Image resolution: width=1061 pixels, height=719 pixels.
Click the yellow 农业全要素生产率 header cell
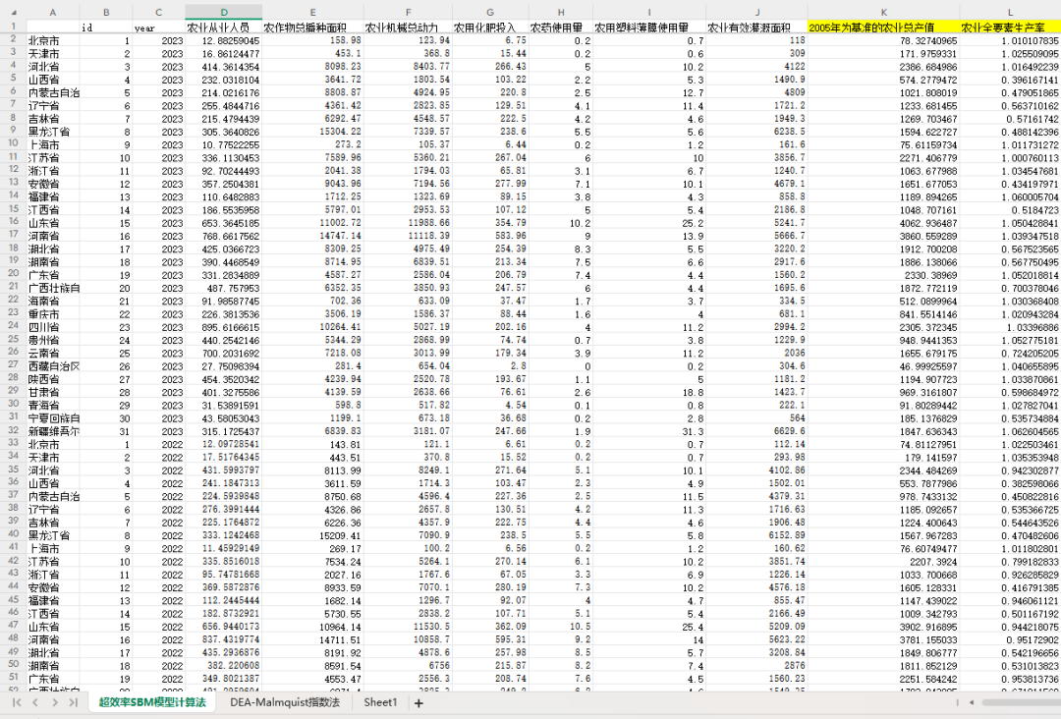[1010, 28]
